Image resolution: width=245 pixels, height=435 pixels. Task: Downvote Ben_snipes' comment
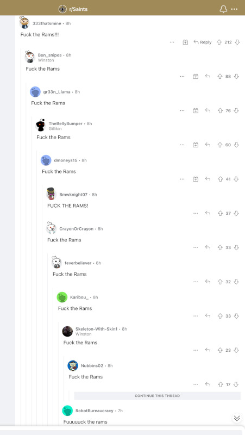pyautogui.click(x=236, y=76)
